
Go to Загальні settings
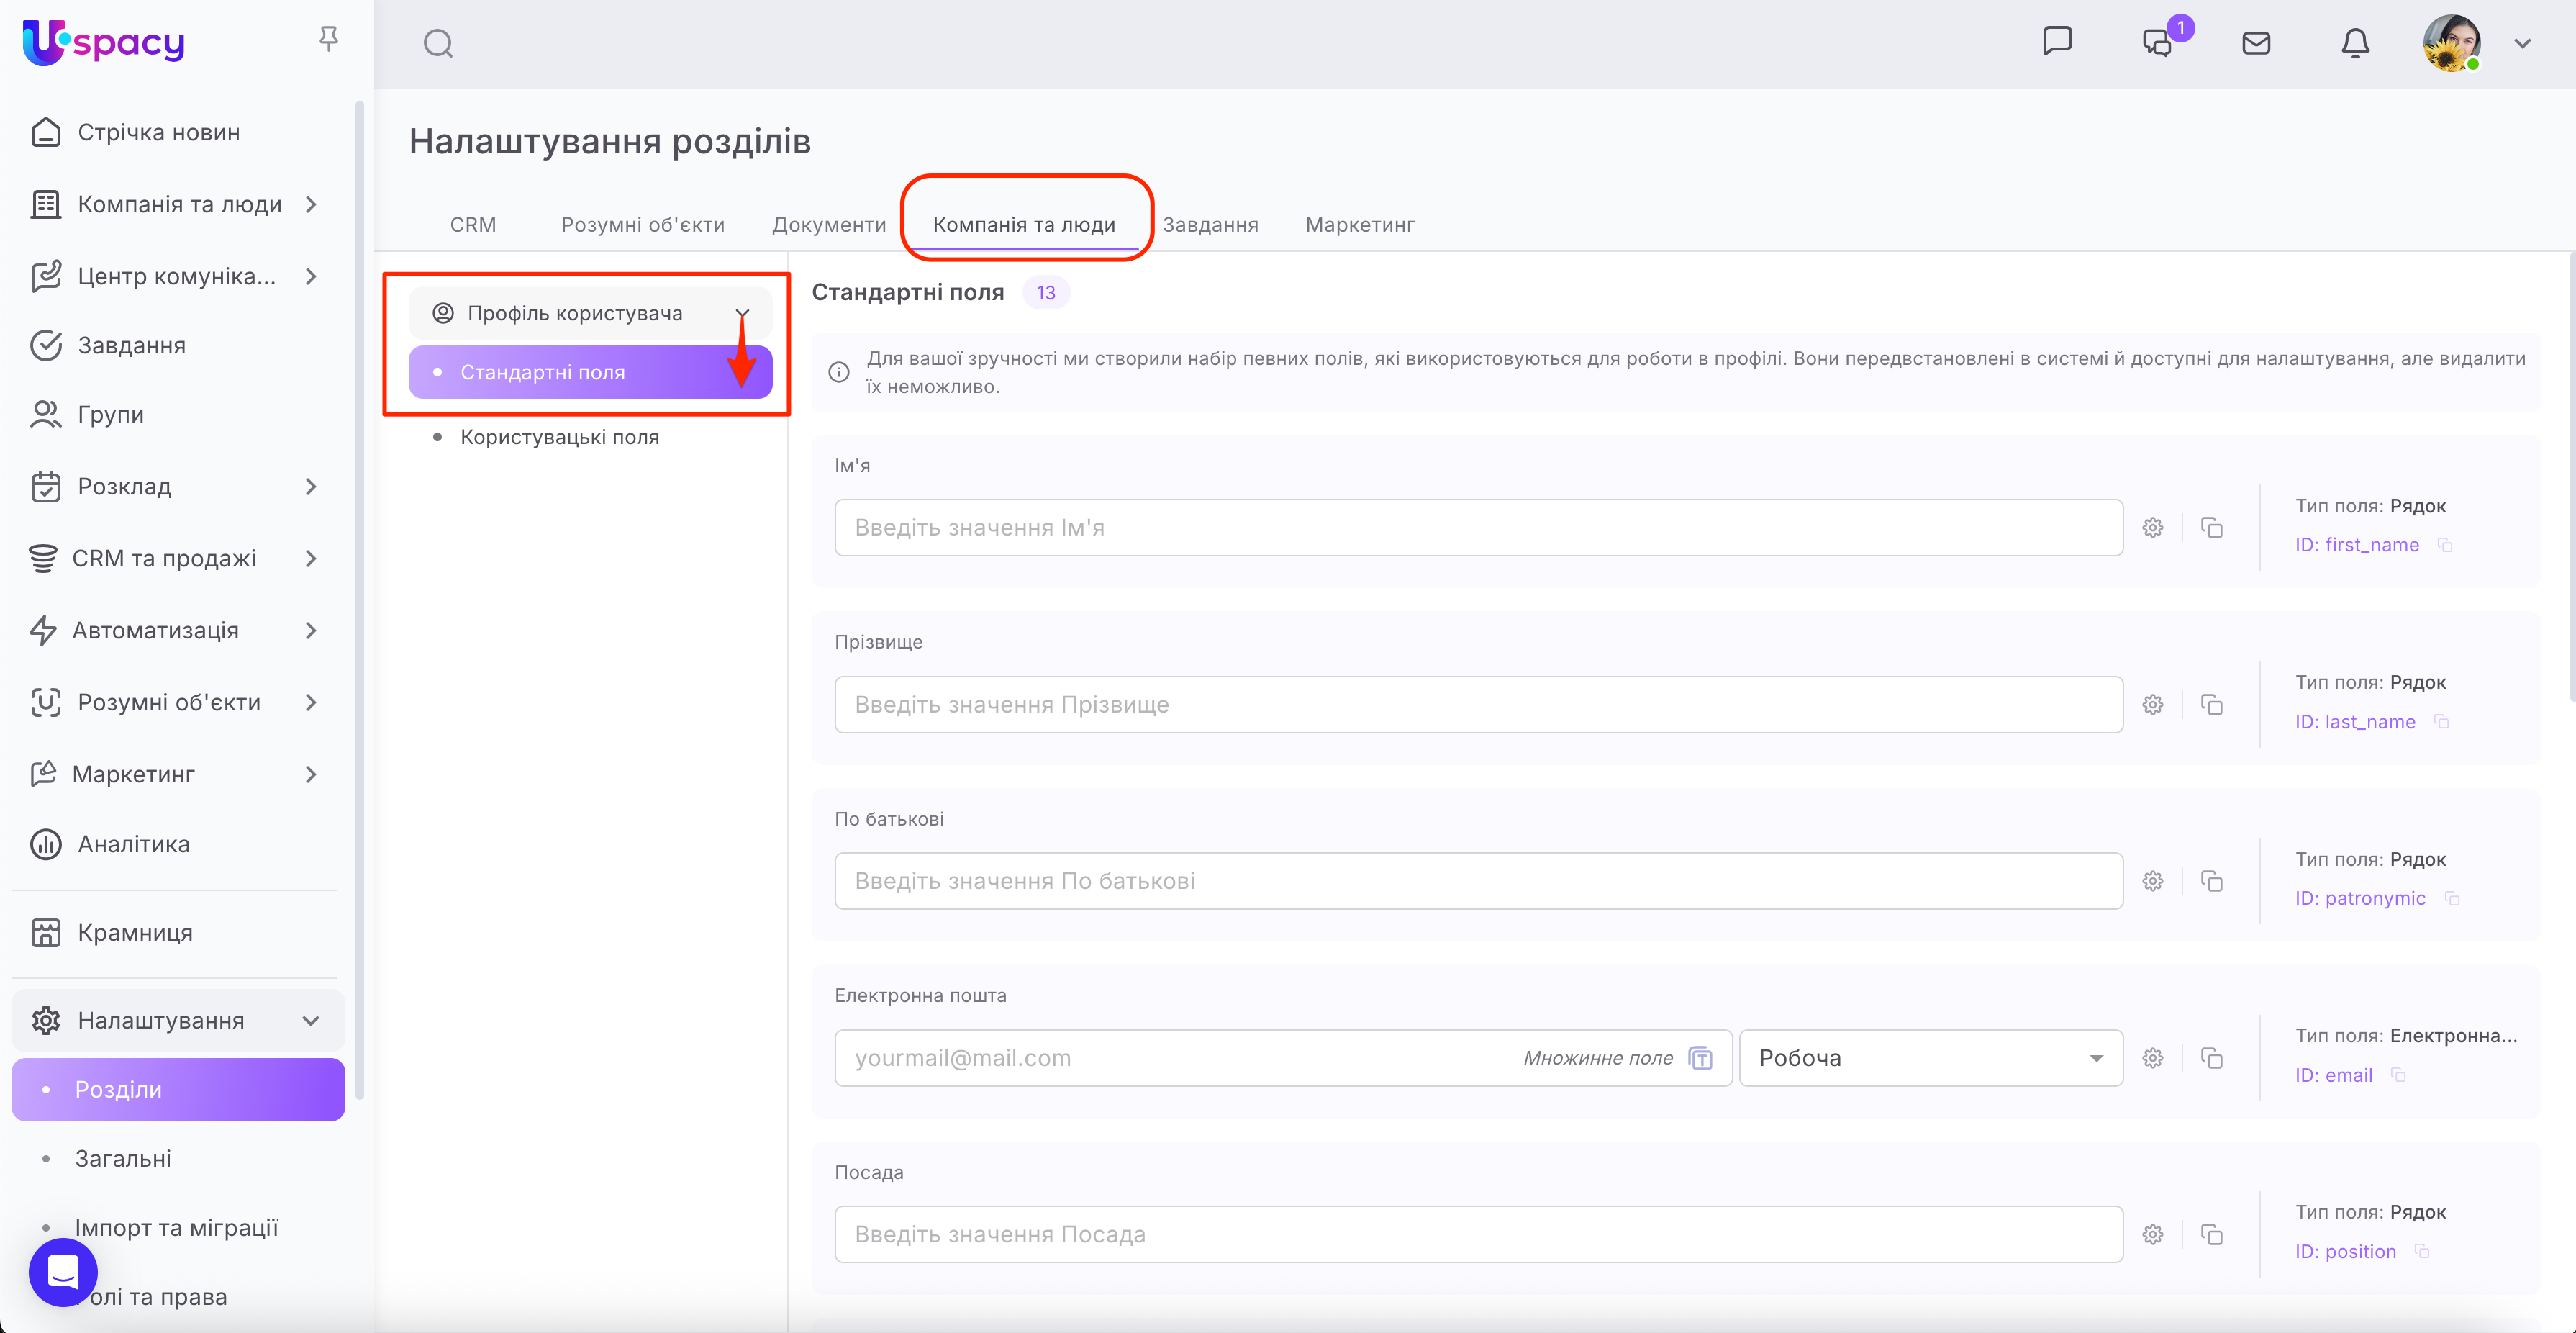pos(123,1158)
